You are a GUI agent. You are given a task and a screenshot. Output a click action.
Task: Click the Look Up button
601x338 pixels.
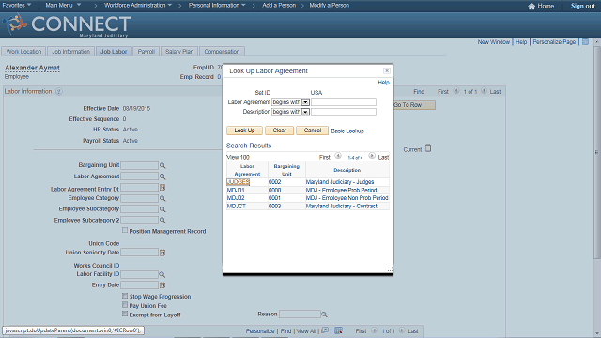tap(244, 131)
